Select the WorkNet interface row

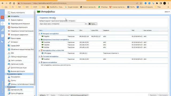pos(103,47)
